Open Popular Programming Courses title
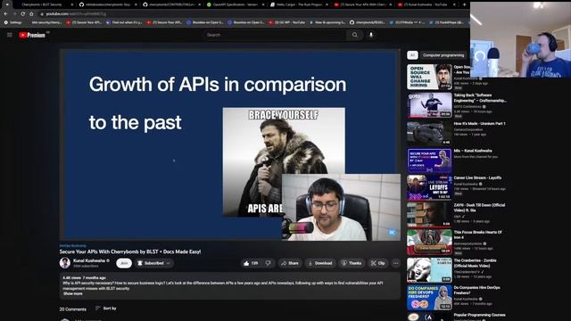 (480, 315)
